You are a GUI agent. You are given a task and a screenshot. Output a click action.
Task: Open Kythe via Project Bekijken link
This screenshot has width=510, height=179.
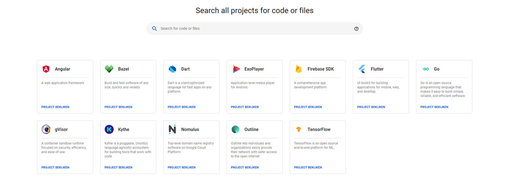(119, 168)
